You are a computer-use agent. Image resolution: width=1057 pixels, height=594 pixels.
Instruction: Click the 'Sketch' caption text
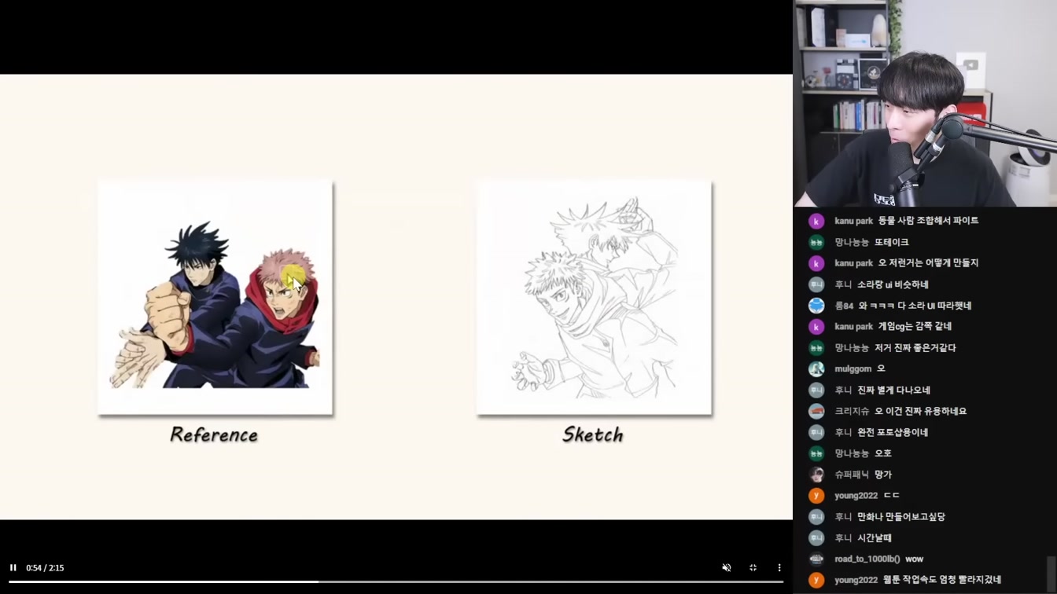pyautogui.click(x=593, y=434)
